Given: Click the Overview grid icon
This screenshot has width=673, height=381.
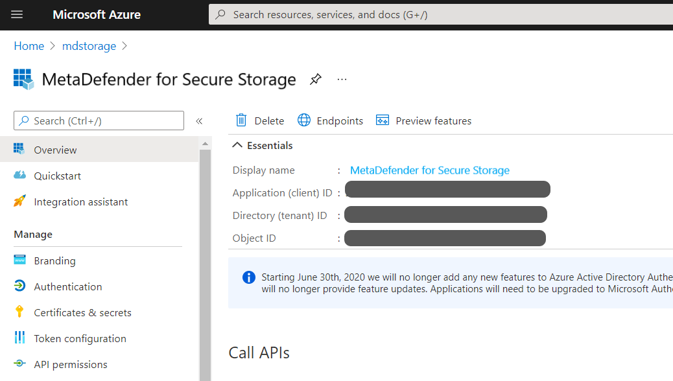Looking at the screenshot, I should pyautogui.click(x=19, y=149).
